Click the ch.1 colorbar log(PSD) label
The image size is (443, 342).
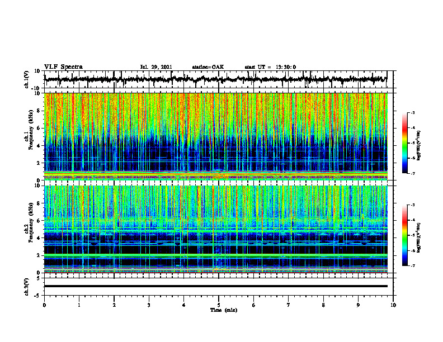click(419, 146)
